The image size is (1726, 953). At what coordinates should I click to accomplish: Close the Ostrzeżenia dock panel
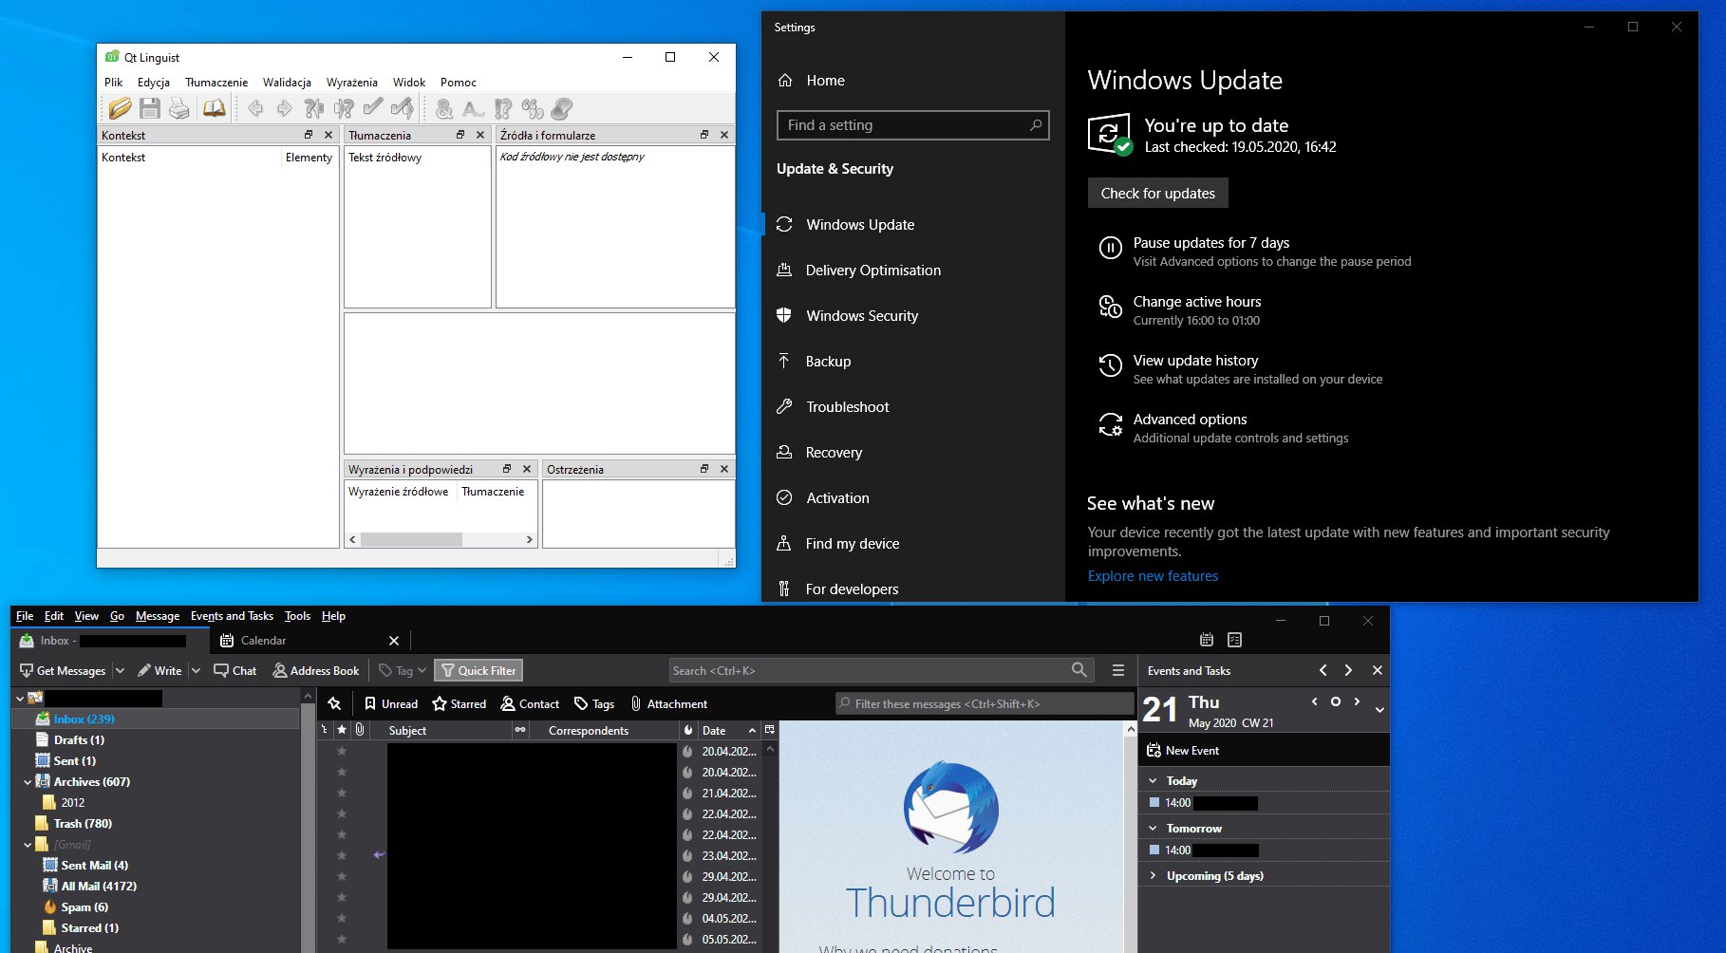[724, 469]
